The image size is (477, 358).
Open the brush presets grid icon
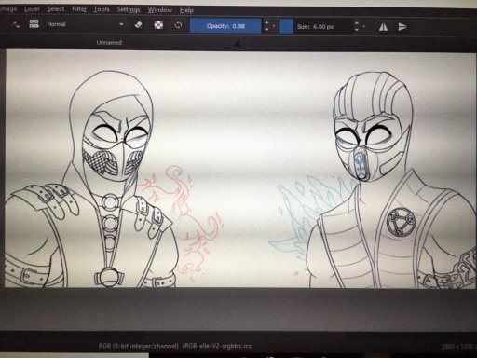[34, 23]
